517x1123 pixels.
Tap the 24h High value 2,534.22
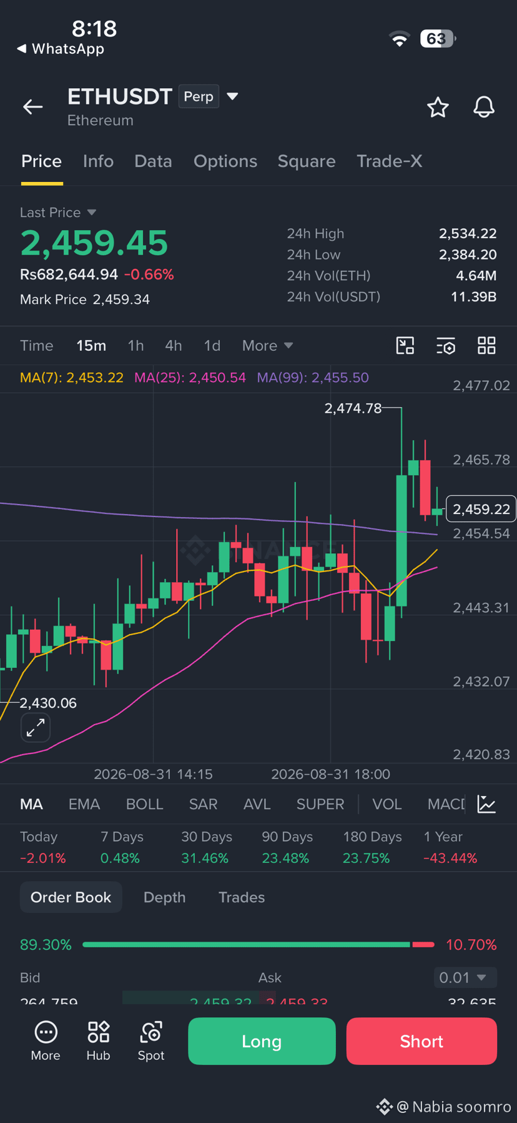coord(468,234)
